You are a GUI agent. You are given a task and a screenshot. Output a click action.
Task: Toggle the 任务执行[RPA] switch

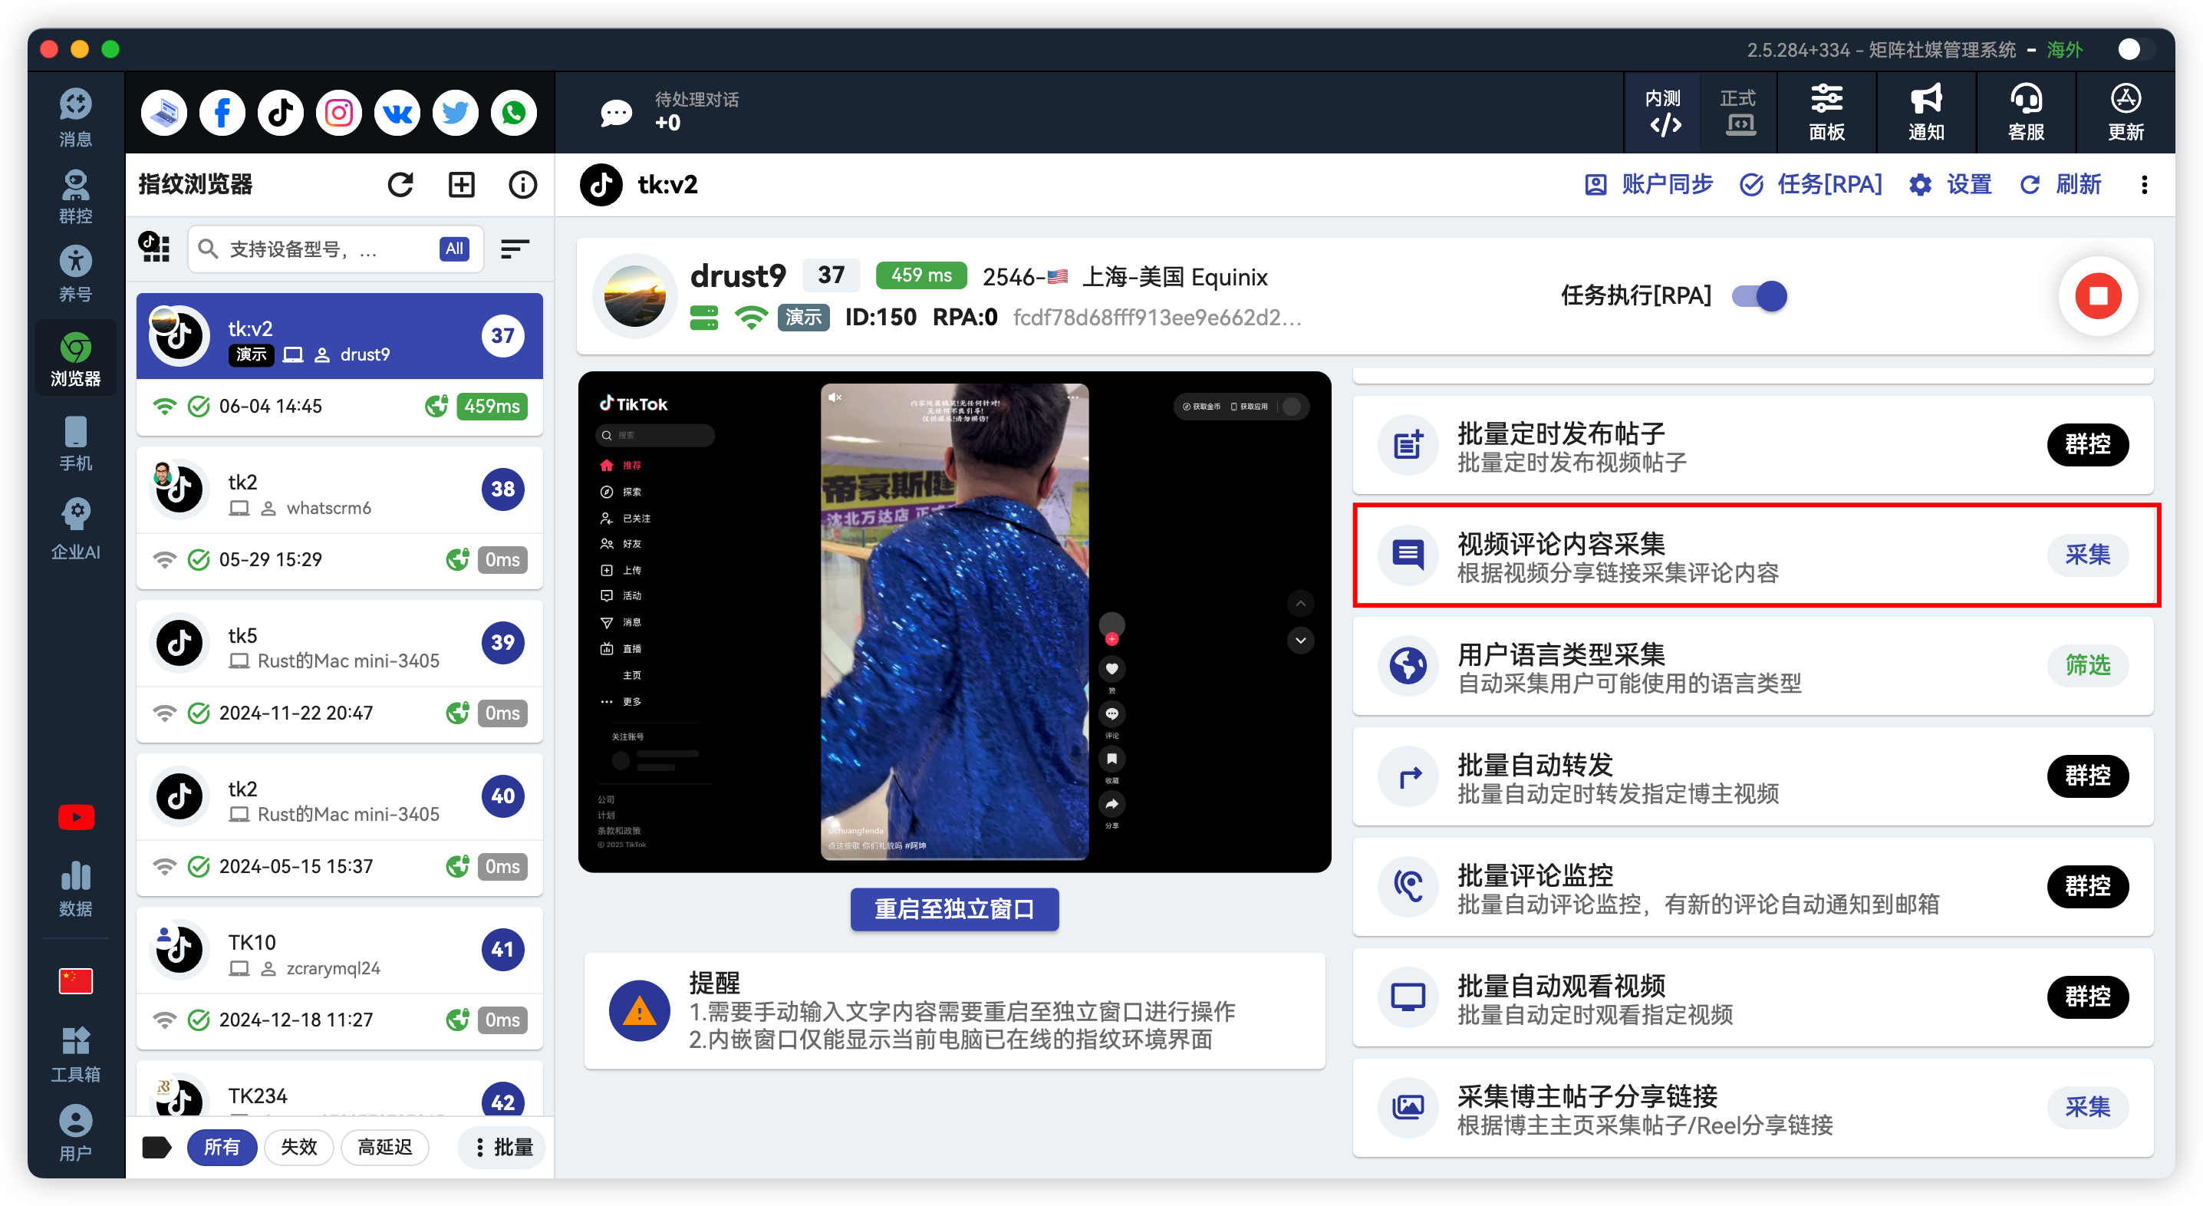point(1760,296)
